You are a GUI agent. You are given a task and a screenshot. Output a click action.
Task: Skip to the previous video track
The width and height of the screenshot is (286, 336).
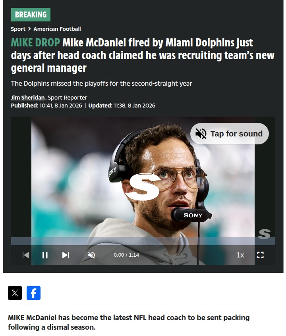pyautogui.click(x=26, y=255)
